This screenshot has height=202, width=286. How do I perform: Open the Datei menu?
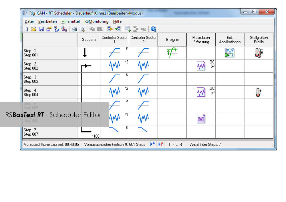pyautogui.click(x=29, y=21)
